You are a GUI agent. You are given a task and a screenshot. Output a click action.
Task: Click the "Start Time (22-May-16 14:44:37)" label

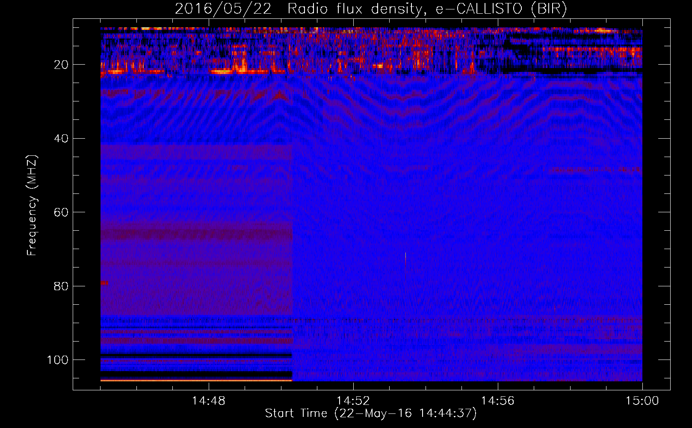(x=370, y=413)
